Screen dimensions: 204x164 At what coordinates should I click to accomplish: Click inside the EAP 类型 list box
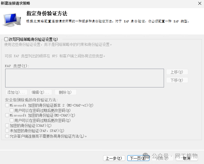coord(85,78)
